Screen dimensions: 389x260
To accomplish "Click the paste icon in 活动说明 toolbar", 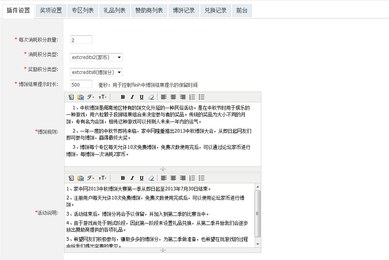I will click(71, 178).
